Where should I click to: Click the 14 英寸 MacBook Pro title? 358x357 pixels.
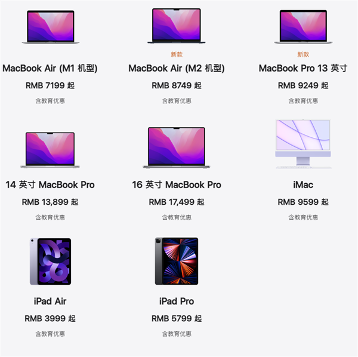click(50, 185)
